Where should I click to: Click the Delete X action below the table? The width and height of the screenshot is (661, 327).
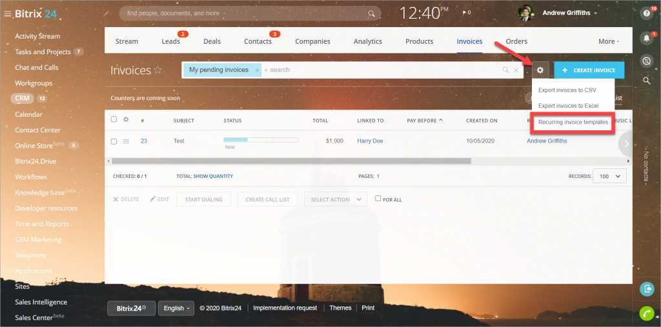pyautogui.click(x=126, y=199)
